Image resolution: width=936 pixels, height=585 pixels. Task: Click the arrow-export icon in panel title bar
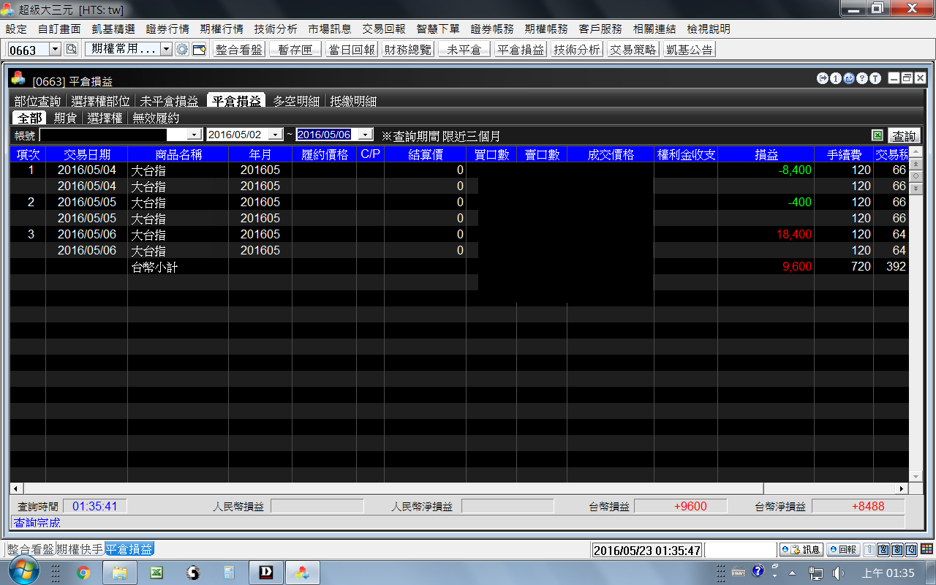coord(823,78)
